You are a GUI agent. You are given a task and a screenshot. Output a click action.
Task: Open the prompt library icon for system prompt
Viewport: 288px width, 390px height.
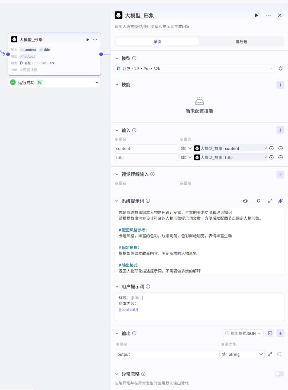(x=245, y=201)
